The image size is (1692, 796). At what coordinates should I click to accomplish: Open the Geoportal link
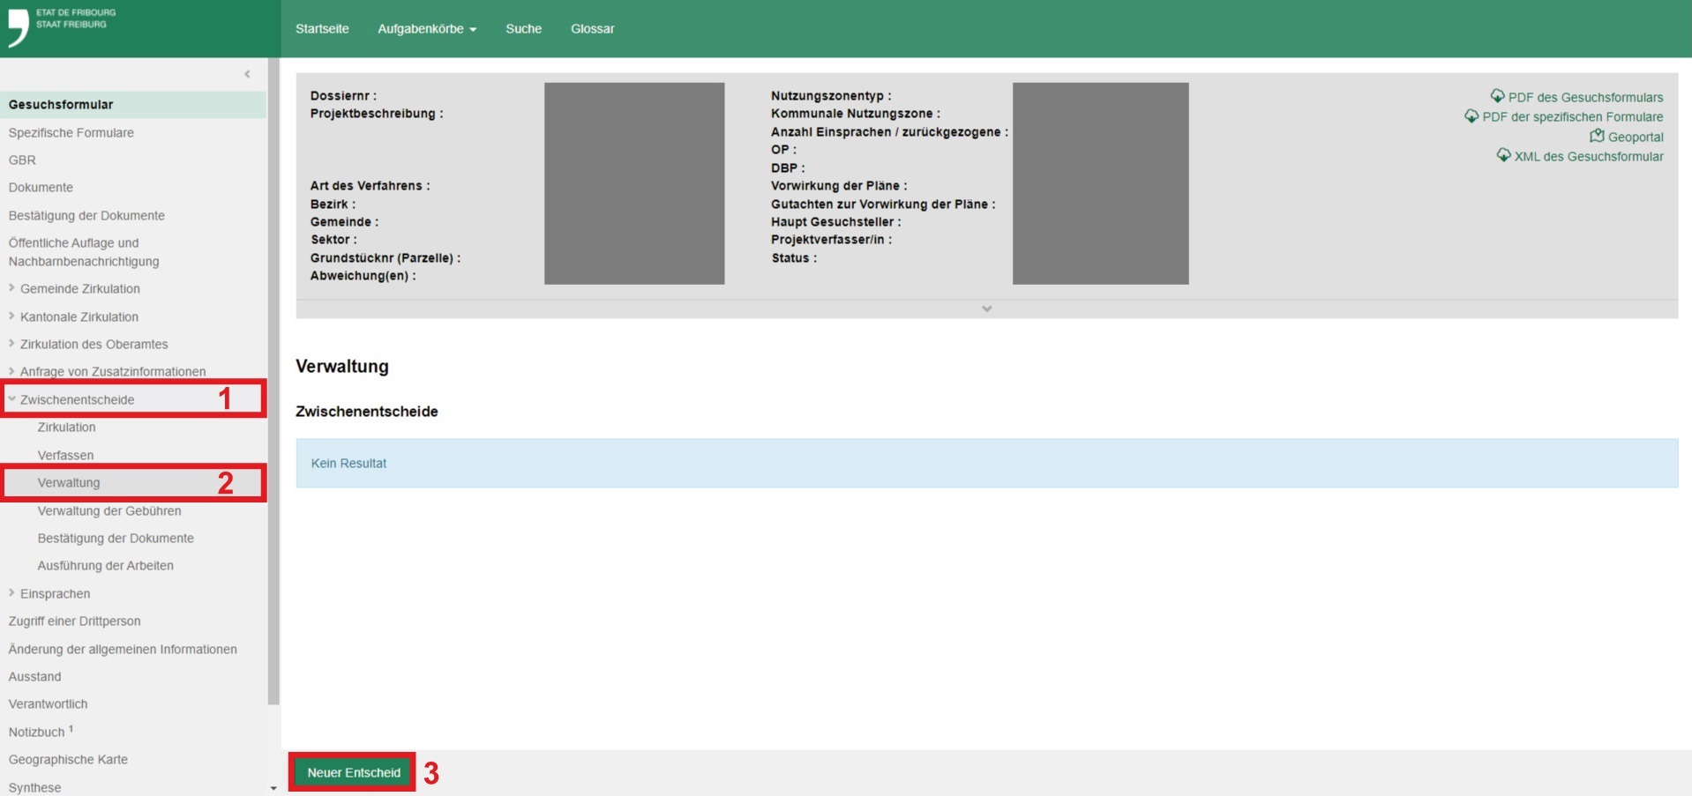coord(1635,137)
